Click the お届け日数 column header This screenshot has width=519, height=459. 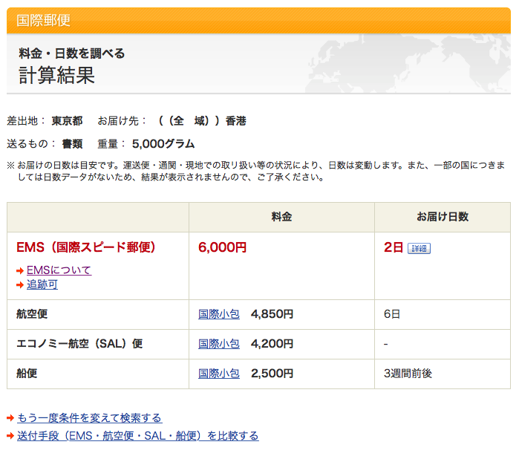click(x=443, y=217)
